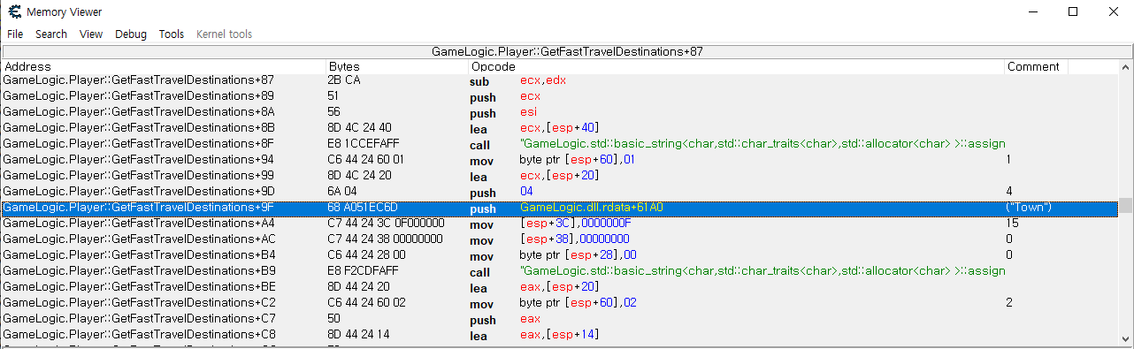1134x349 pixels.
Task: Click bytes E8 F2CDFAFF cell
Action: pos(362,271)
